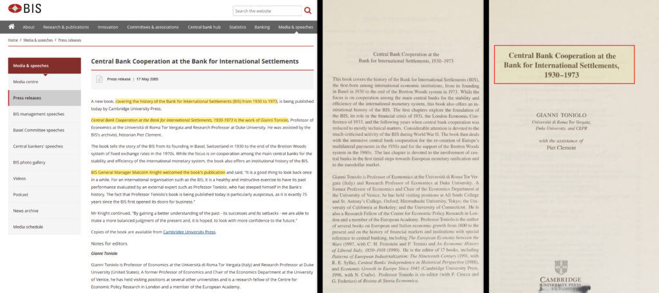Open the home icon in navigation bar
The height and width of the screenshot is (293, 659).
click(x=12, y=26)
